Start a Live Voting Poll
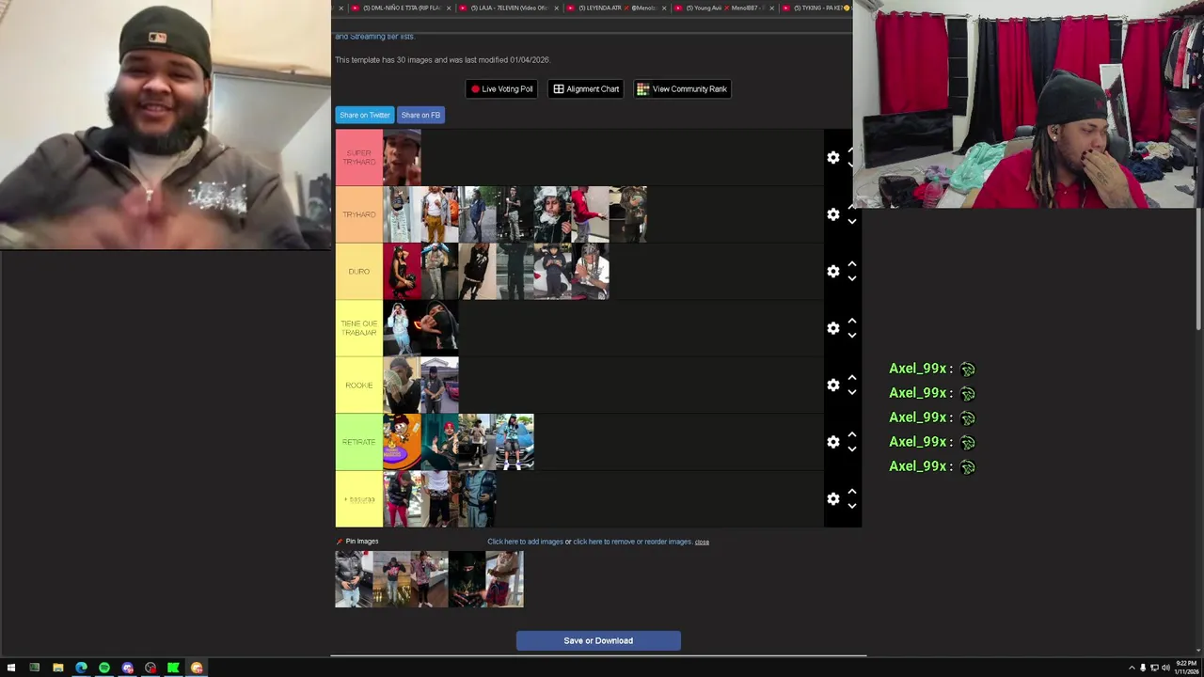The width and height of the screenshot is (1204, 677). pos(501,89)
